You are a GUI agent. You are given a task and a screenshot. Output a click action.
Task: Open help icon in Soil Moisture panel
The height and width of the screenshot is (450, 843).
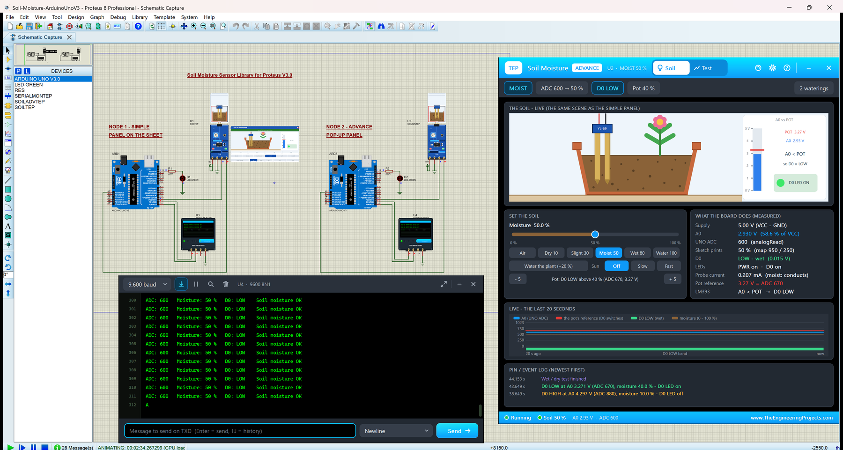787,68
